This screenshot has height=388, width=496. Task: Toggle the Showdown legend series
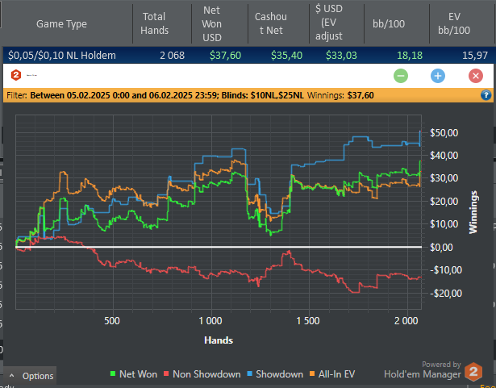[x=274, y=374]
